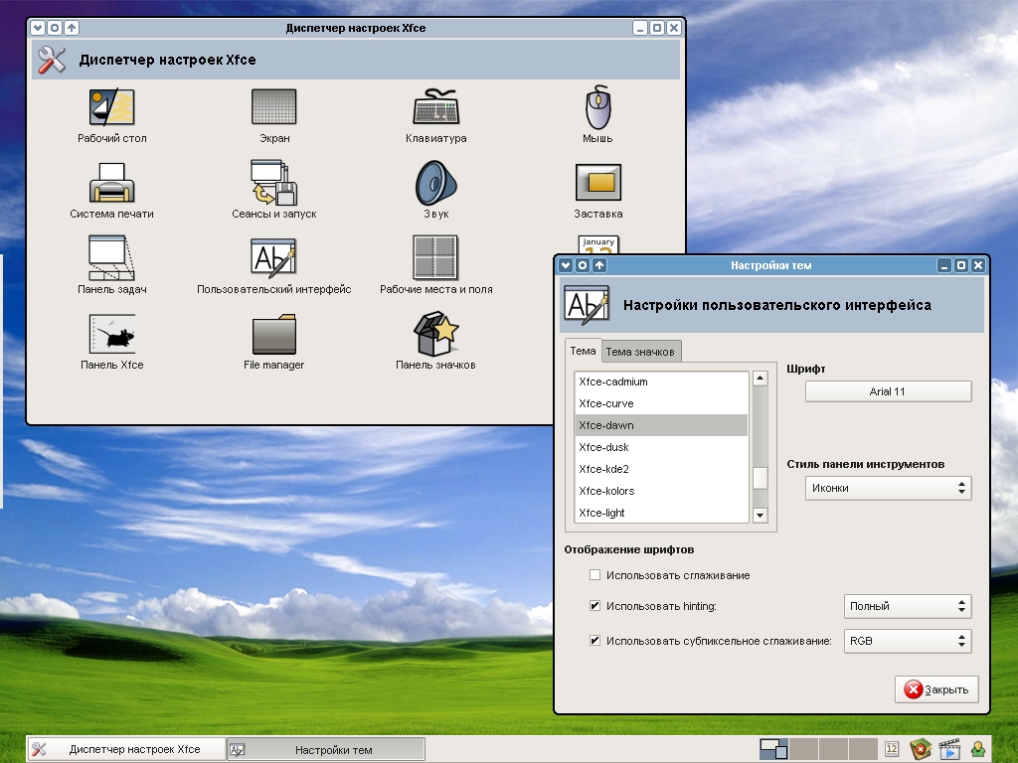Toggle Использовать субпиксельное сглаживание checkbox
The height and width of the screenshot is (763, 1018).
594,641
